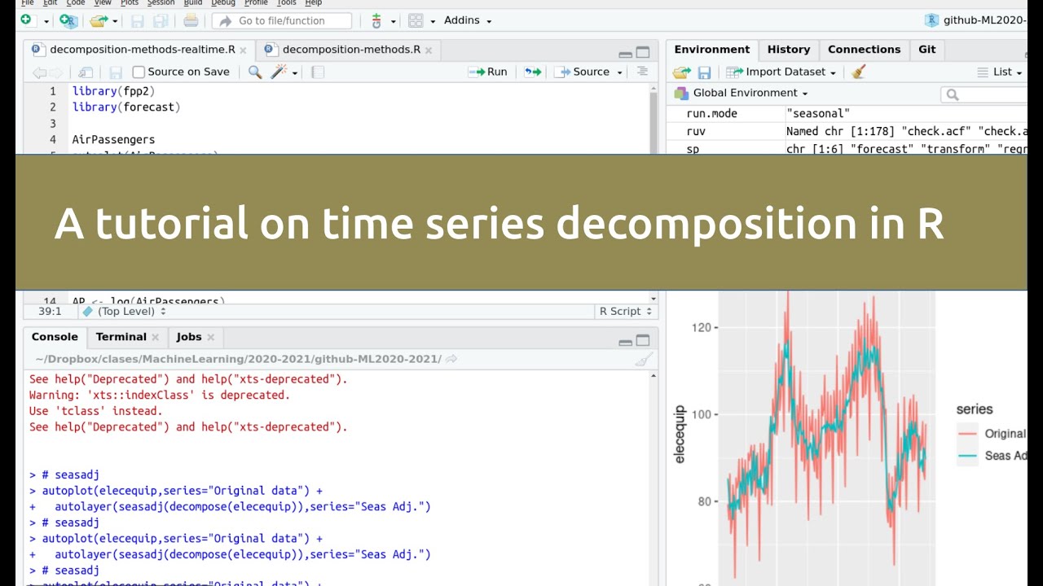The width and height of the screenshot is (1043, 586).
Task: Click the document outline icon
Action: click(x=642, y=72)
